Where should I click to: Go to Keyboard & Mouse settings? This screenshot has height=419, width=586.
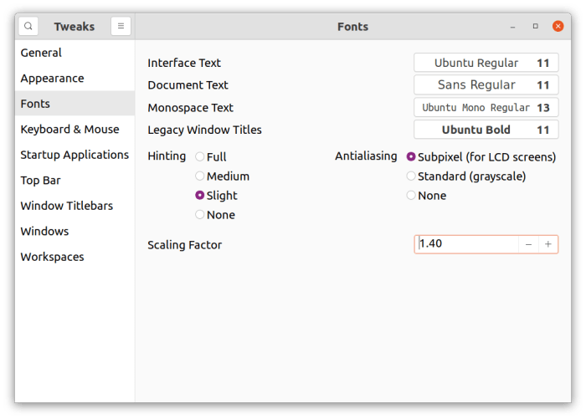pos(69,129)
